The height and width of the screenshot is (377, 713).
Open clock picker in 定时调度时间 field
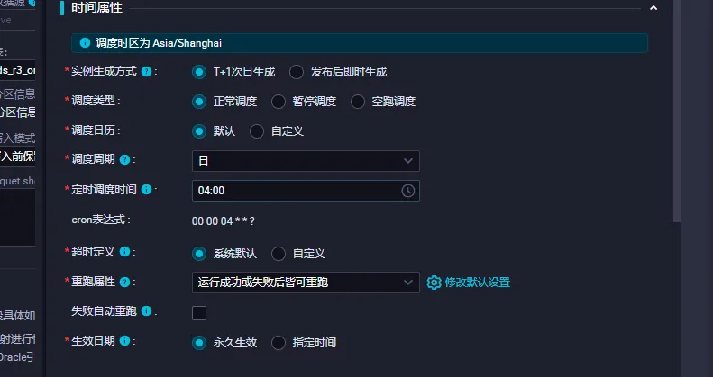pos(408,191)
